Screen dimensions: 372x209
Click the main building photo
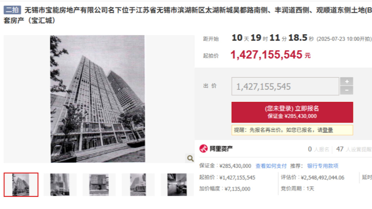tap(97, 99)
